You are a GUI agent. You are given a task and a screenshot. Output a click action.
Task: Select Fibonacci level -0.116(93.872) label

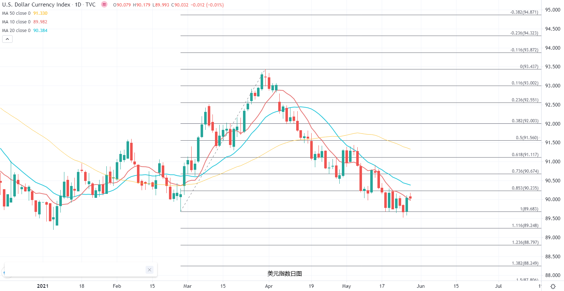coord(524,50)
